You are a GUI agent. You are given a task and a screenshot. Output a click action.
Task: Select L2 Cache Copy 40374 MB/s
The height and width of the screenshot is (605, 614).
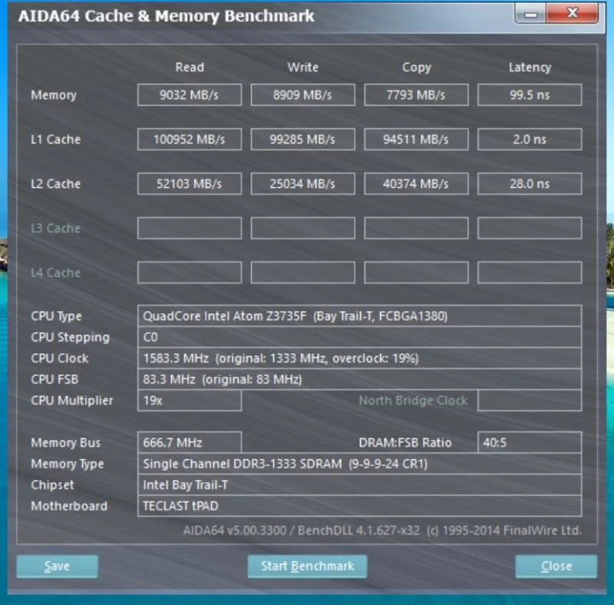[416, 183]
